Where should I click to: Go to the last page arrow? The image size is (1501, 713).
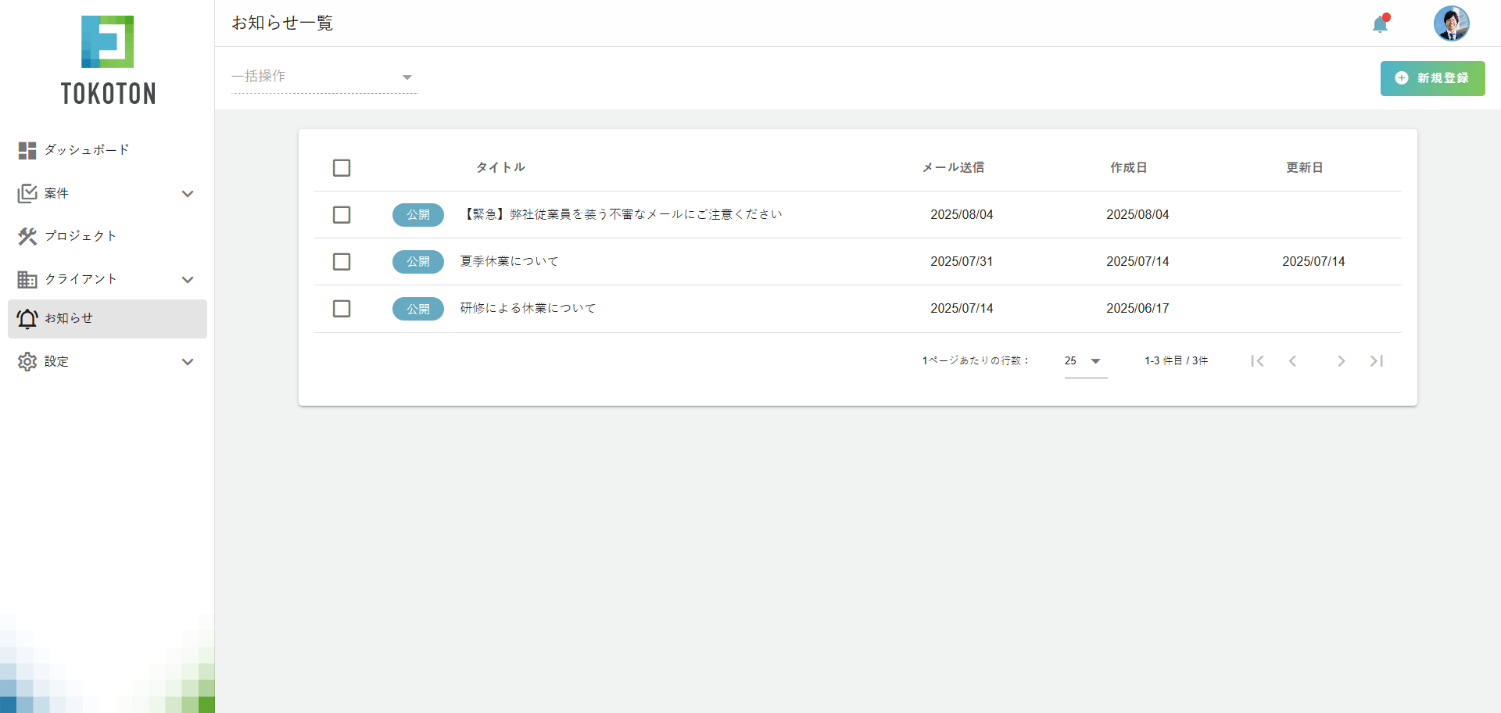pos(1377,360)
